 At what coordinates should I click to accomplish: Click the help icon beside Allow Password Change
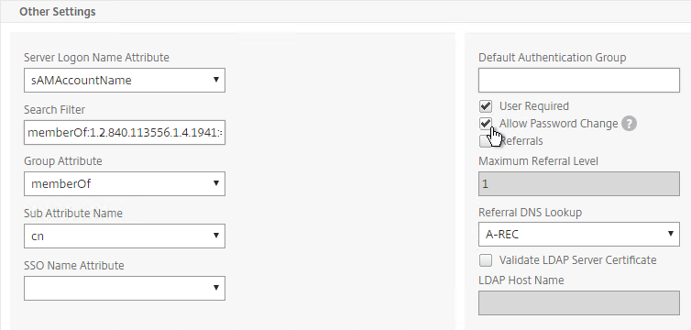629,124
